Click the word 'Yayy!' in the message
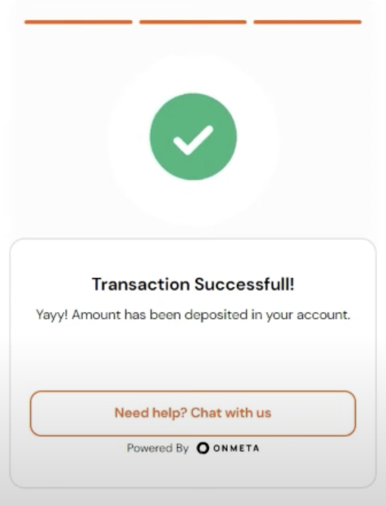Screen dimensions: 386x506 [52, 315]
